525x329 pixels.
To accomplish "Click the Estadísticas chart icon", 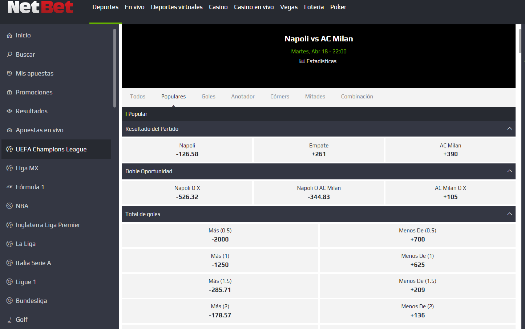I will point(302,61).
